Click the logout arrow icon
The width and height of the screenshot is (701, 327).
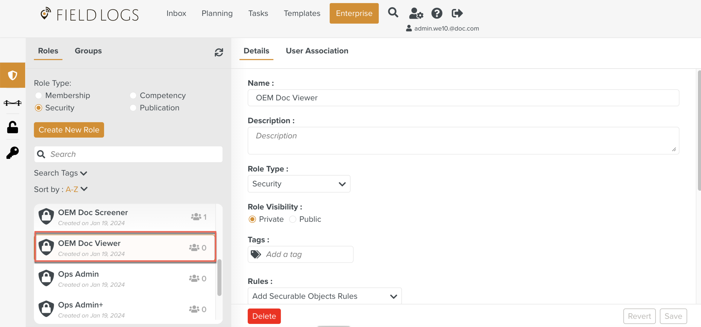(457, 13)
